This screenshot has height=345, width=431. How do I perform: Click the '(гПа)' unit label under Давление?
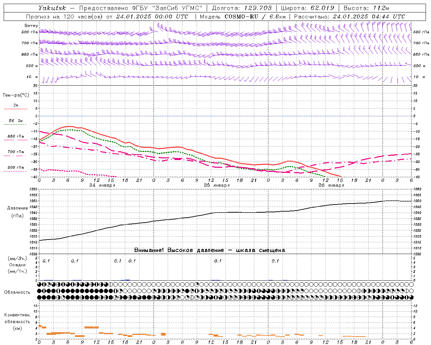tap(18, 216)
